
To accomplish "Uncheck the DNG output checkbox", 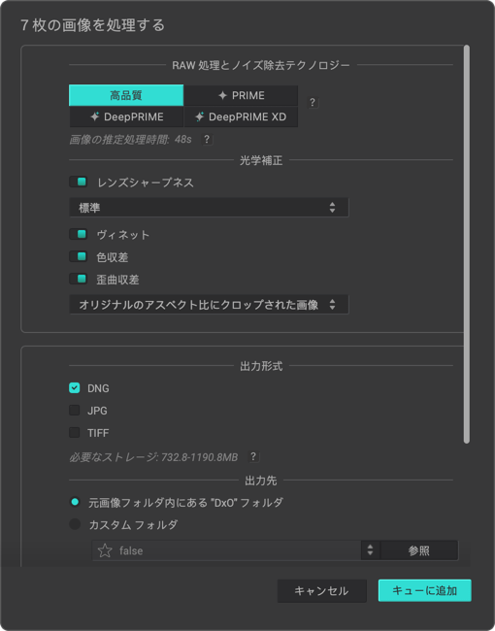I will coord(75,388).
